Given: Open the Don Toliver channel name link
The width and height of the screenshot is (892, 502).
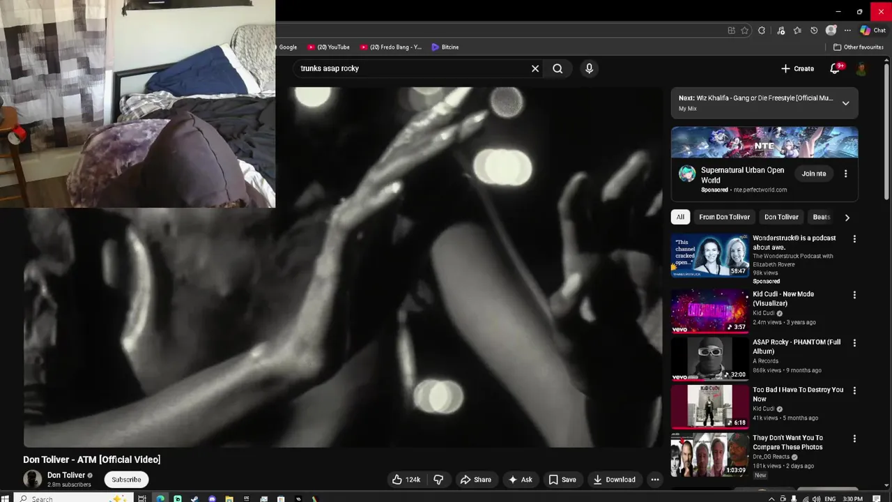Looking at the screenshot, I should 66,475.
